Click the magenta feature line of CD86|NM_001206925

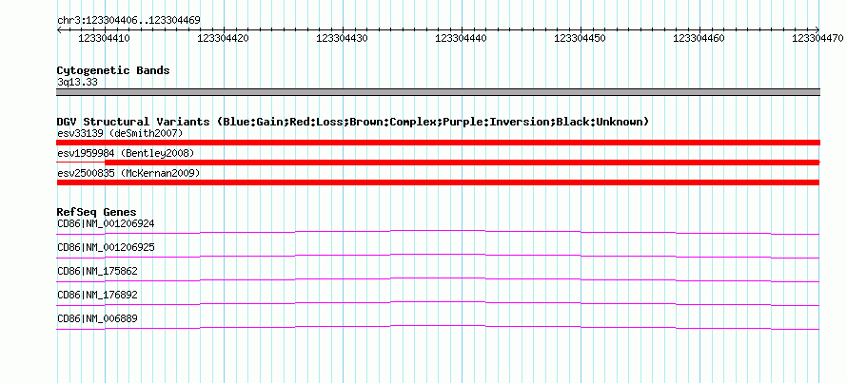coord(438,256)
